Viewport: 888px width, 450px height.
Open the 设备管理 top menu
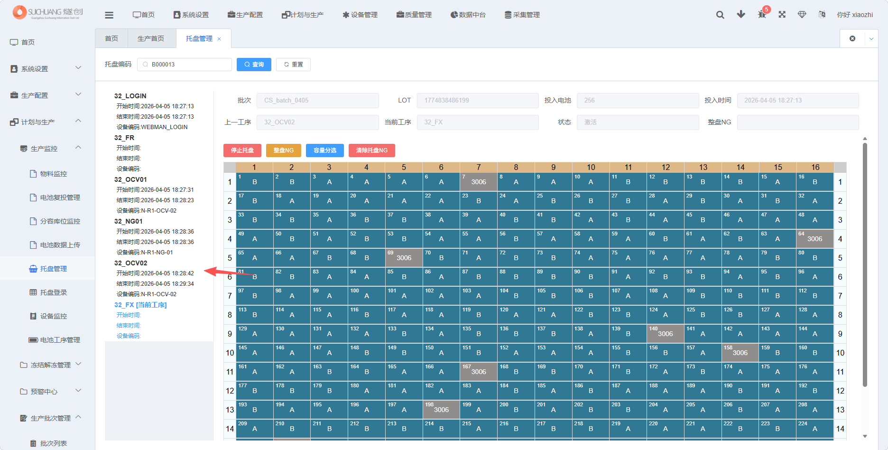[360, 15]
